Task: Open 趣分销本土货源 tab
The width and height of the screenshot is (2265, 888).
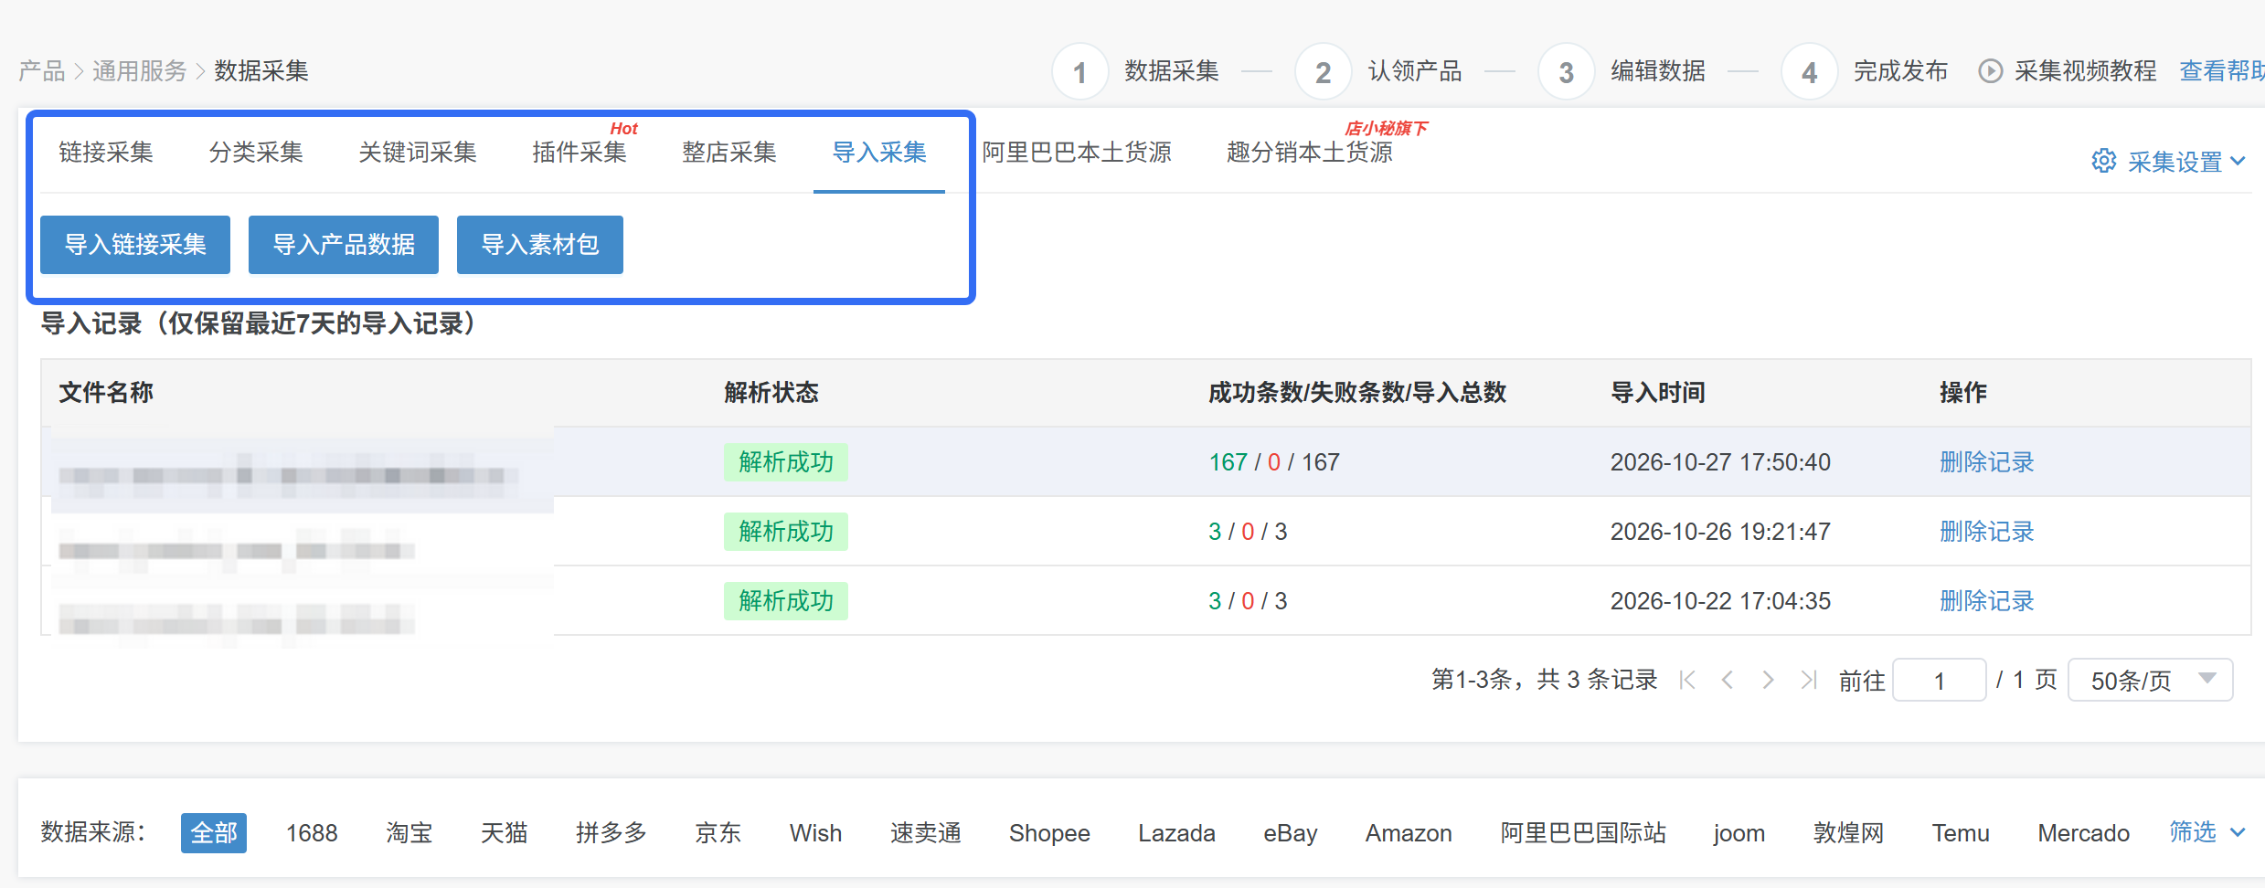Action: 1310,153
